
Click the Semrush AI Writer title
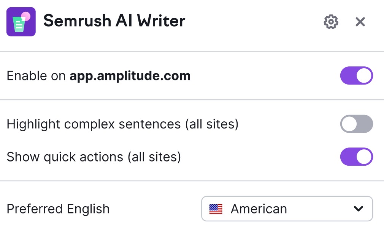click(x=114, y=21)
